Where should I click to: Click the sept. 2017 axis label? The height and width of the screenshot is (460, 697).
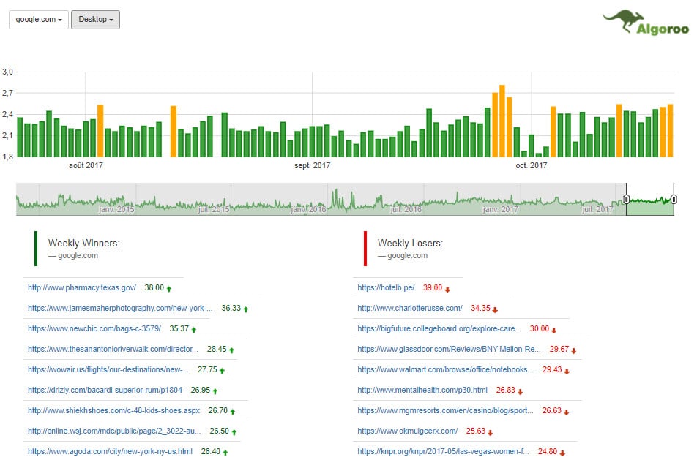click(x=312, y=165)
